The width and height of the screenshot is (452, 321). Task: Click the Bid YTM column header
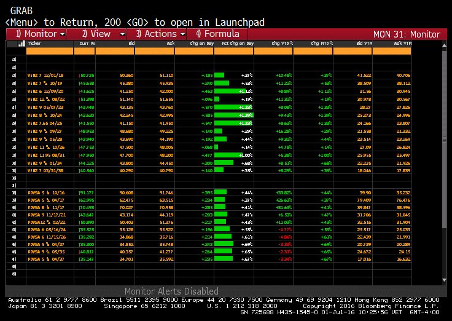364,43
